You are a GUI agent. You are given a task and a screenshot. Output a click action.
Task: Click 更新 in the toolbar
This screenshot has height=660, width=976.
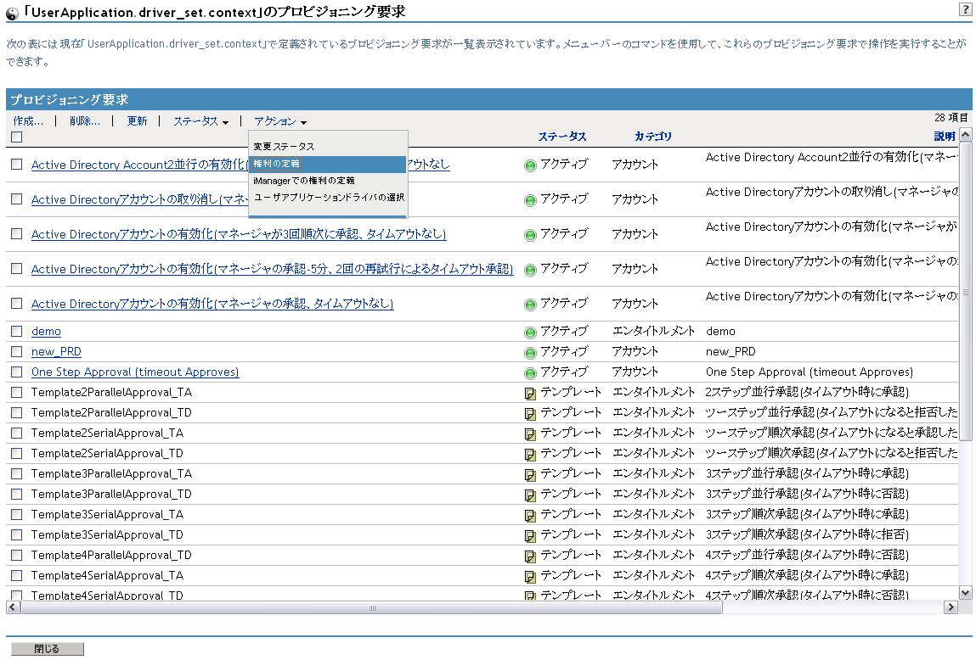tap(137, 121)
